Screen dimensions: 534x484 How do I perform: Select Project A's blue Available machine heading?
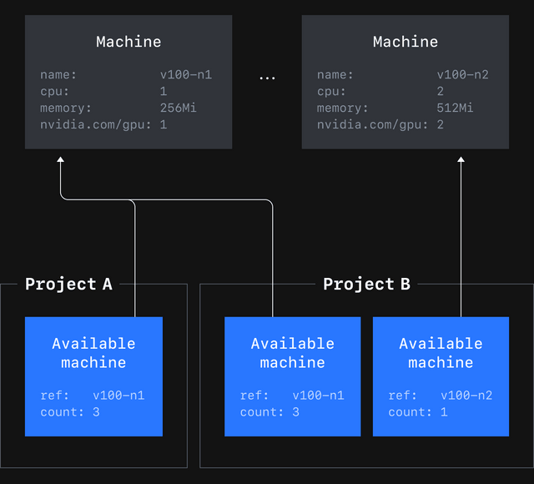point(93,353)
